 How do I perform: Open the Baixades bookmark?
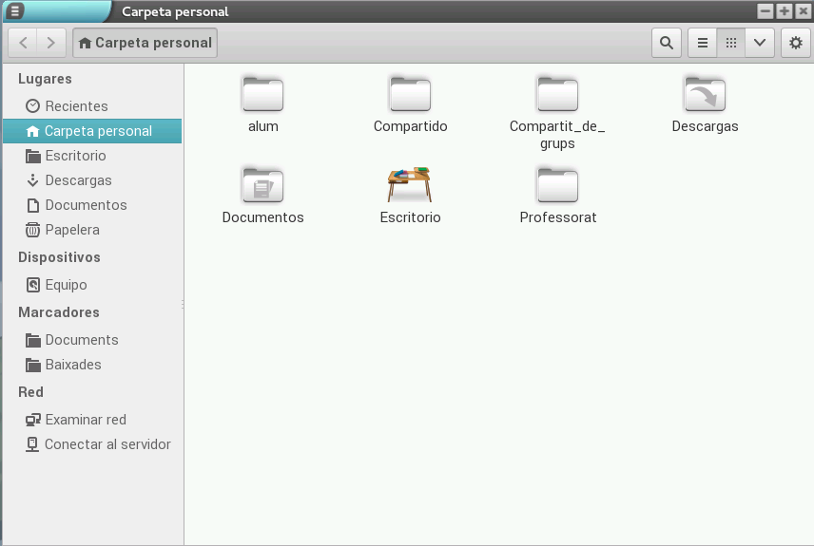click(x=72, y=365)
